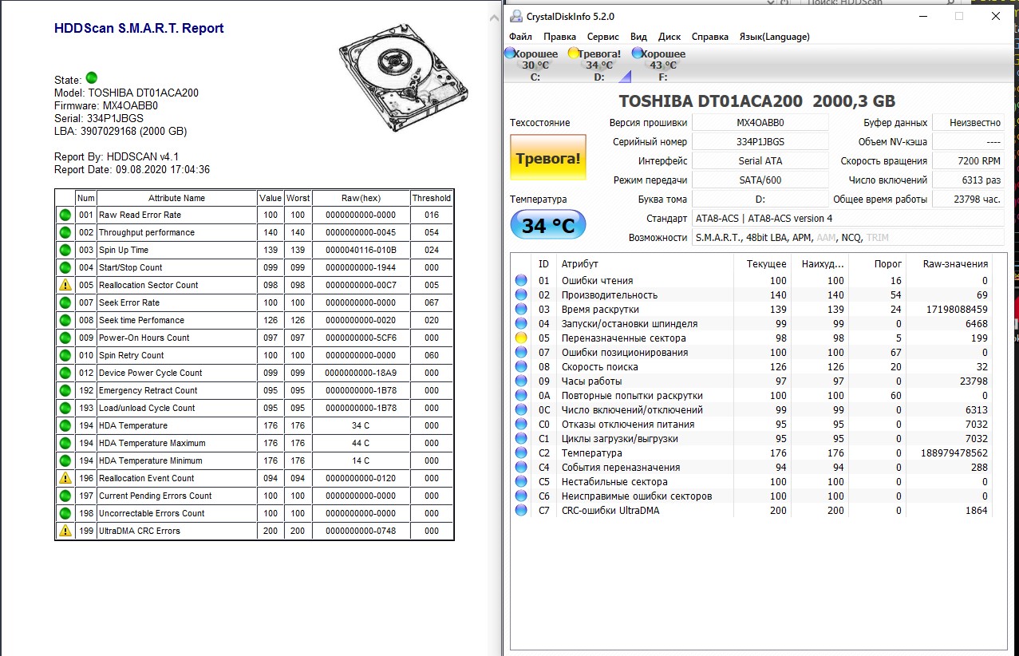Click the blue orb of CRC-ошибки UltraDMA row

[x=521, y=511]
